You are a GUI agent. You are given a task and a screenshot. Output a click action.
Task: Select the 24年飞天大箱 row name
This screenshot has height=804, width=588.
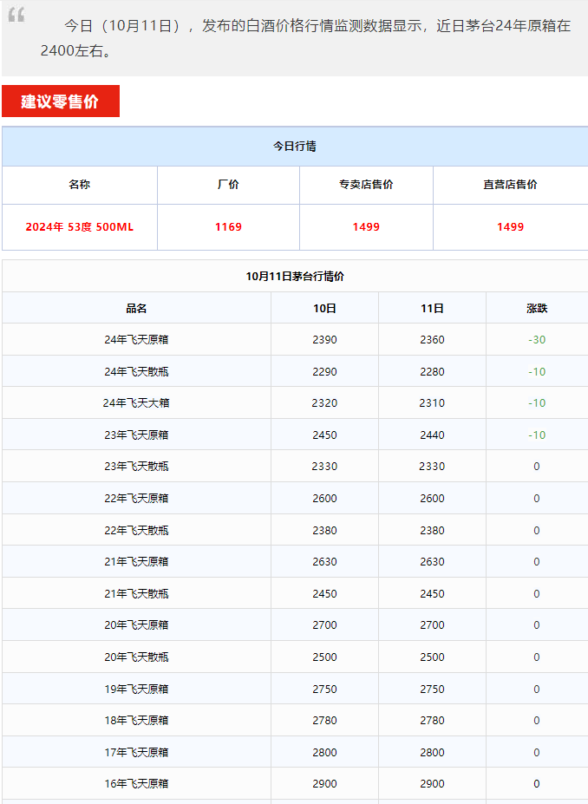tap(136, 403)
